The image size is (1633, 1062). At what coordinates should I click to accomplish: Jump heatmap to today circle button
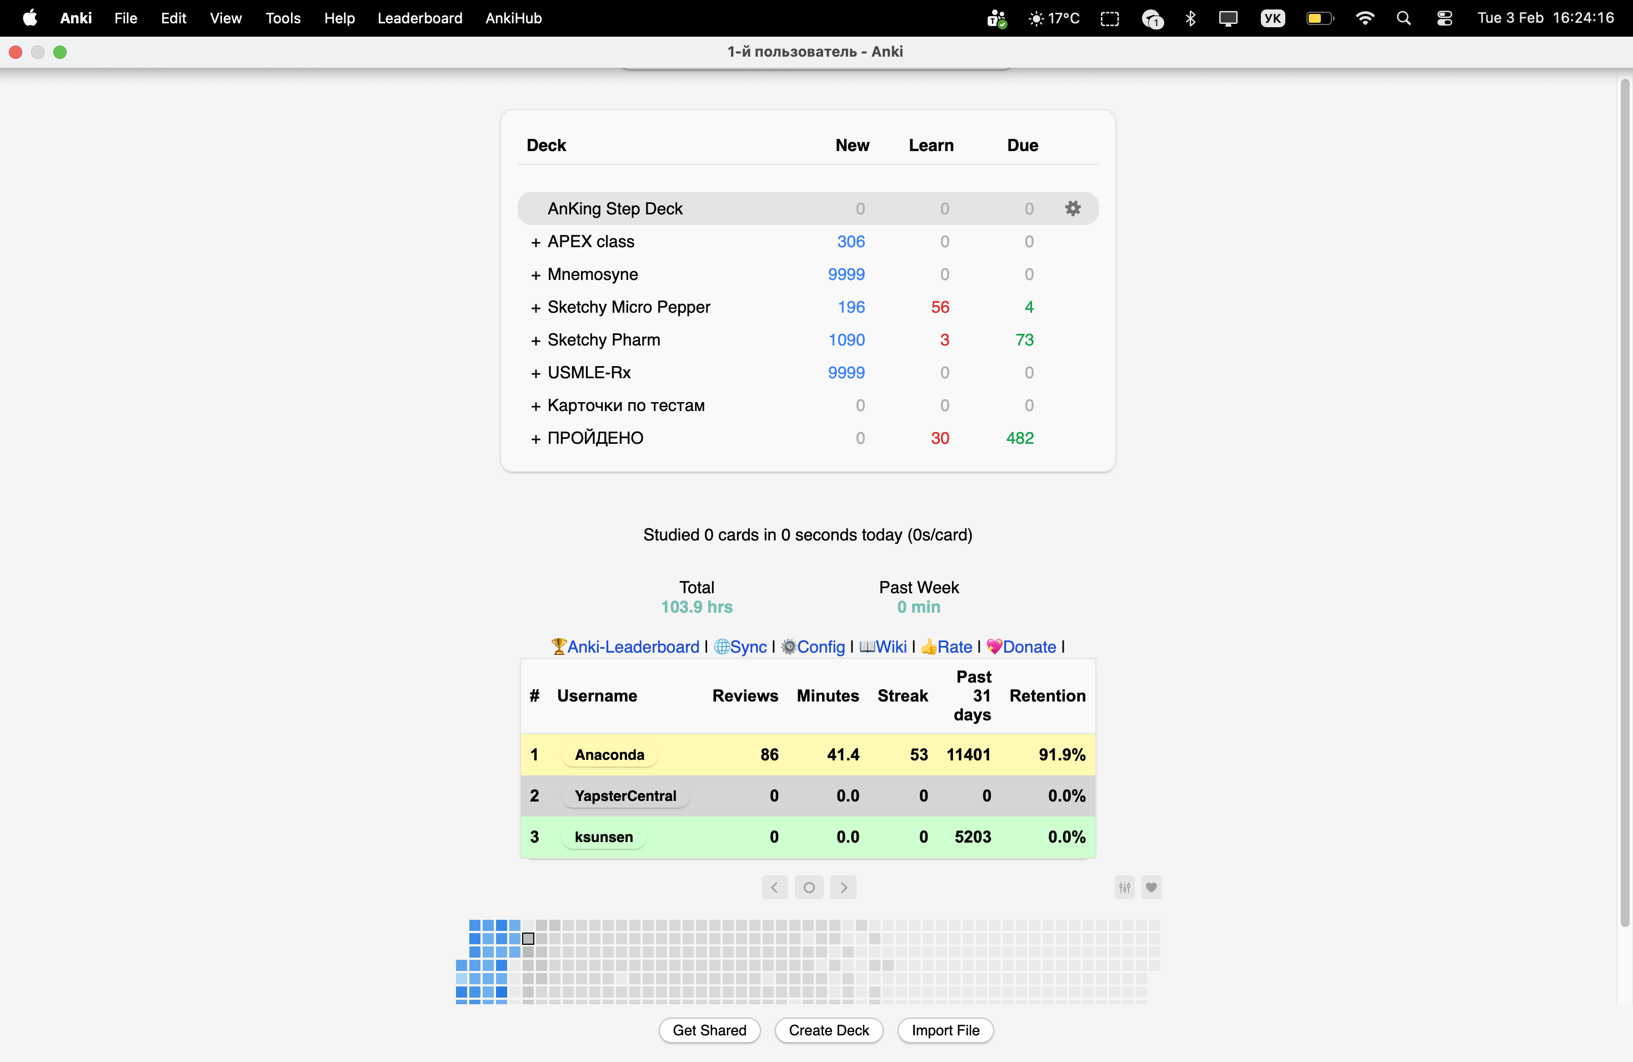809,887
